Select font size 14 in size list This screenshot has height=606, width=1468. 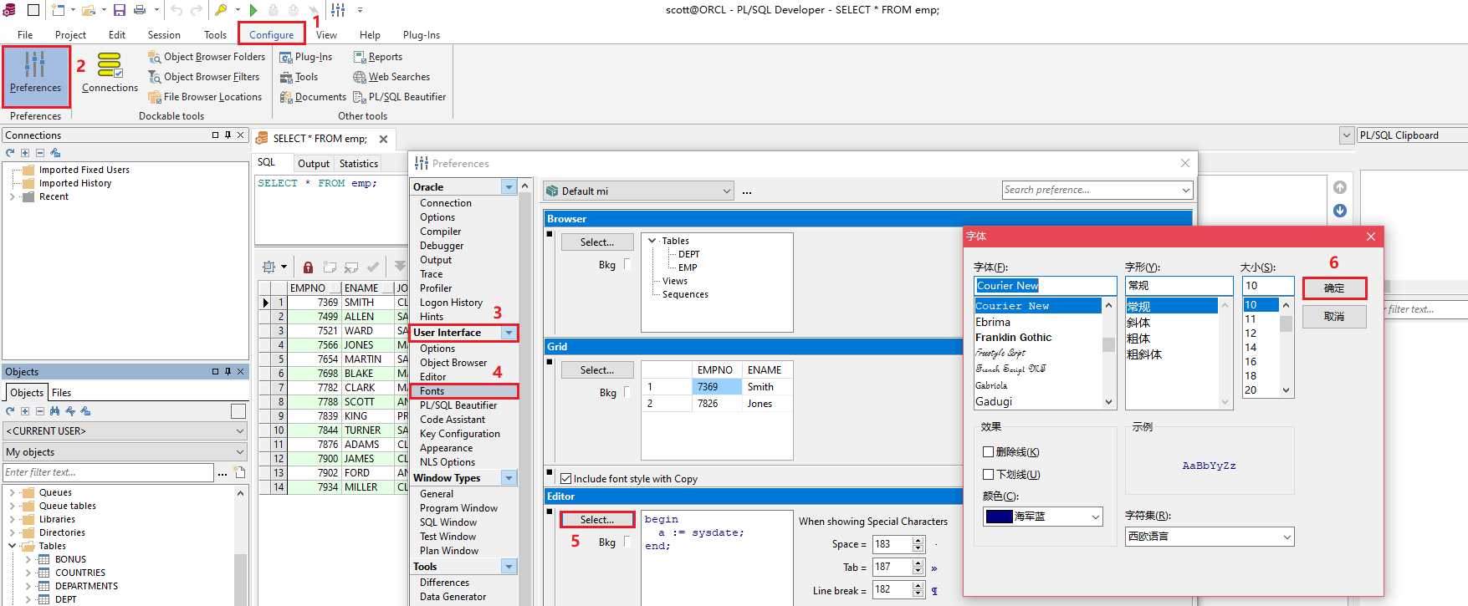pyautogui.click(x=1261, y=348)
